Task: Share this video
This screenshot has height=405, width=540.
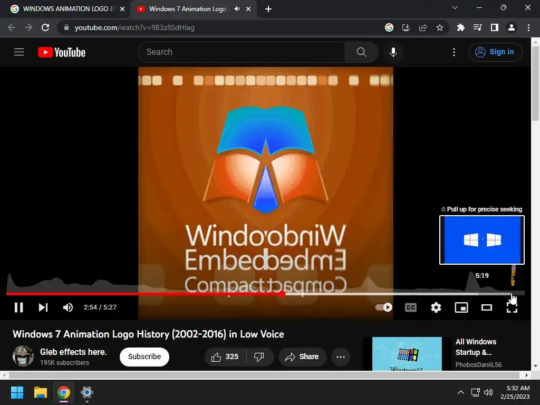Action: coord(302,357)
